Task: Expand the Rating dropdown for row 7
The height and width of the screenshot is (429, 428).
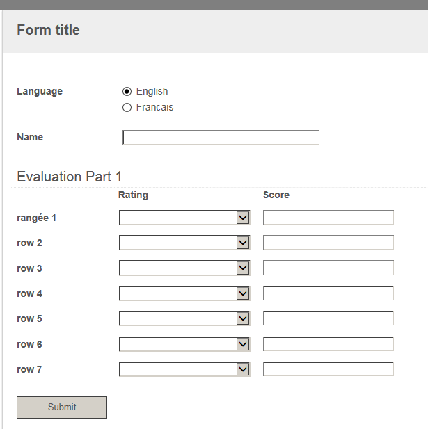Action: 184,369
